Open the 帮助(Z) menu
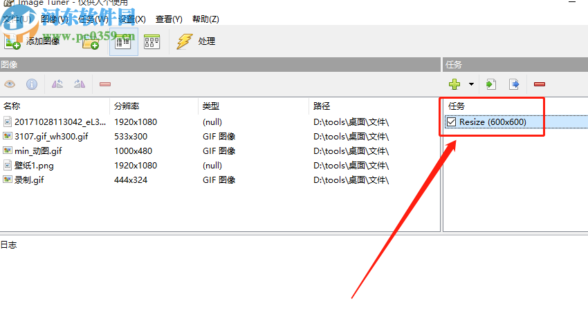The width and height of the screenshot is (588, 321). 205,19
